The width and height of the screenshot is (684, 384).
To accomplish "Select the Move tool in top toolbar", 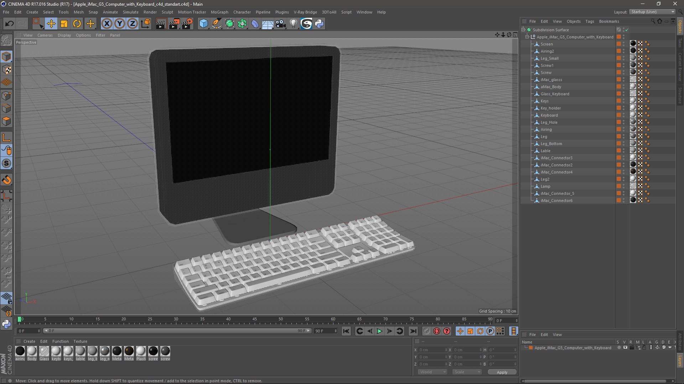I will (51, 24).
